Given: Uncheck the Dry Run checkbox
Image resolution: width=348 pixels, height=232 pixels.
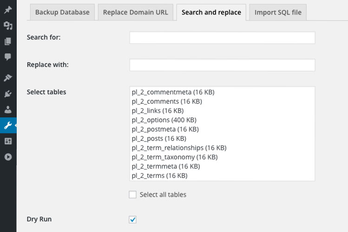Looking at the screenshot, I should (x=133, y=219).
